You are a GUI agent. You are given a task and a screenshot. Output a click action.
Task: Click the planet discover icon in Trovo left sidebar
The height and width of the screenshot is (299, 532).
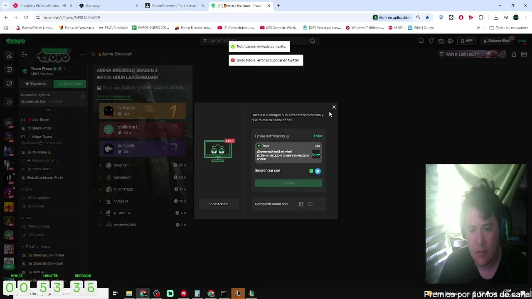[9, 83]
